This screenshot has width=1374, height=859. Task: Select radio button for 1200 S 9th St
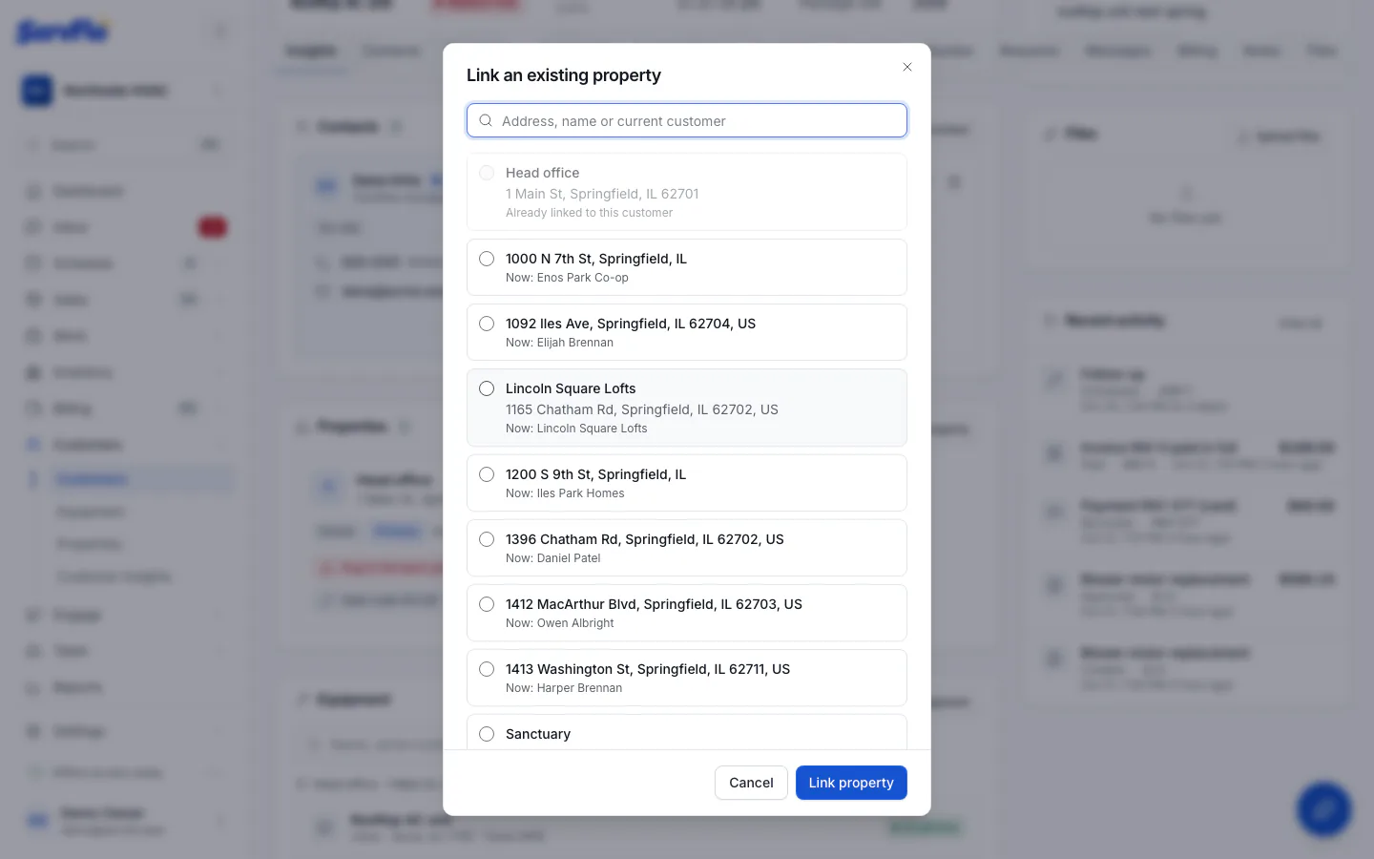click(487, 474)
